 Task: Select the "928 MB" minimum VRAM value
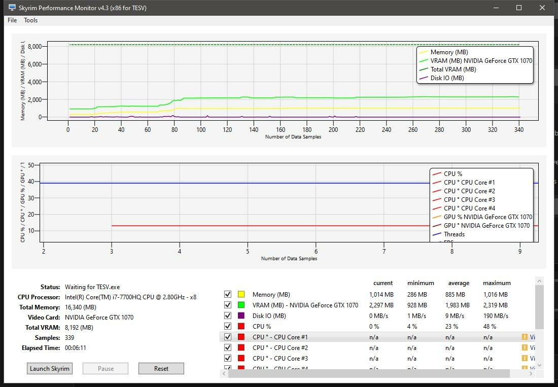[417, 305]
